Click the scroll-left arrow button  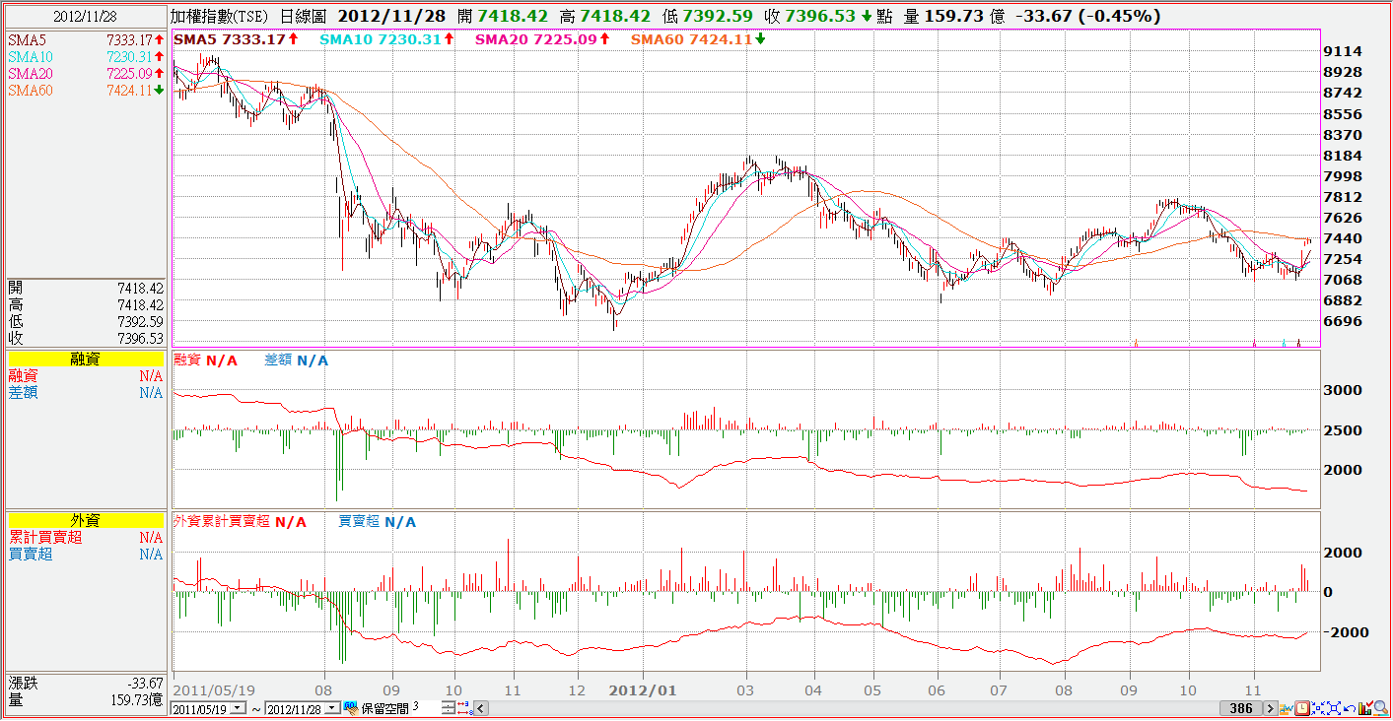[481, 708]
